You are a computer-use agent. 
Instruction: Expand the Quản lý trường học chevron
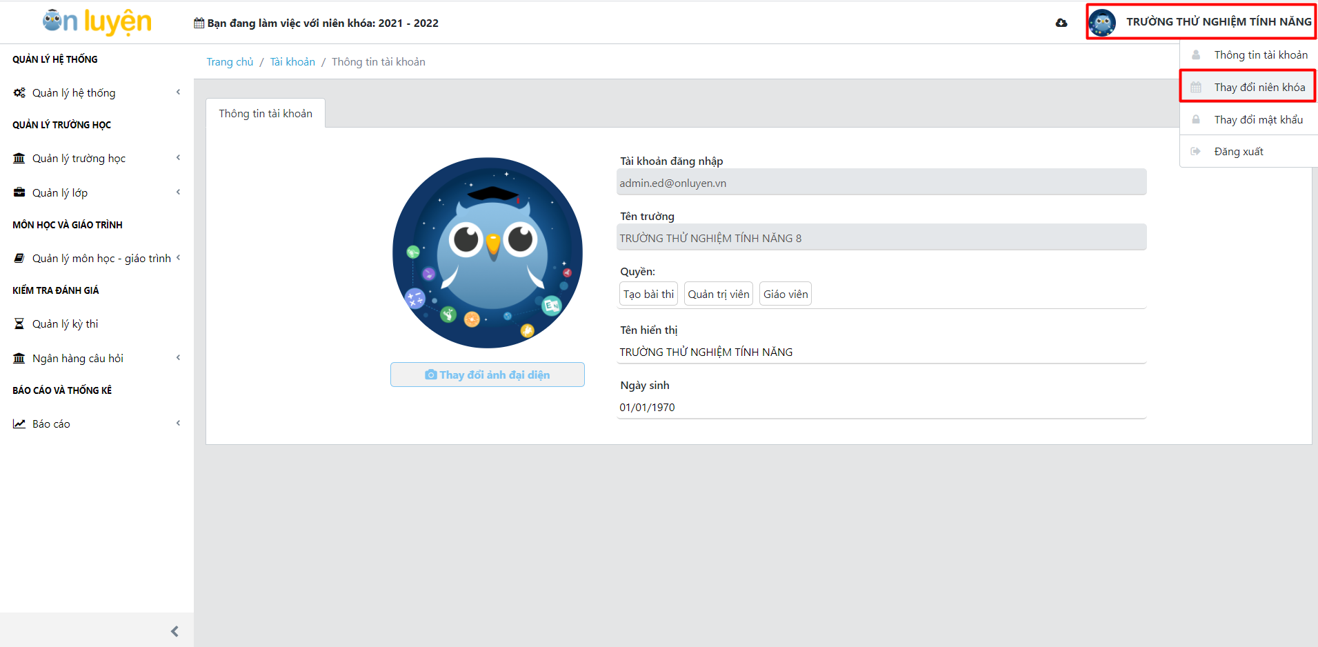click(178, 157)
